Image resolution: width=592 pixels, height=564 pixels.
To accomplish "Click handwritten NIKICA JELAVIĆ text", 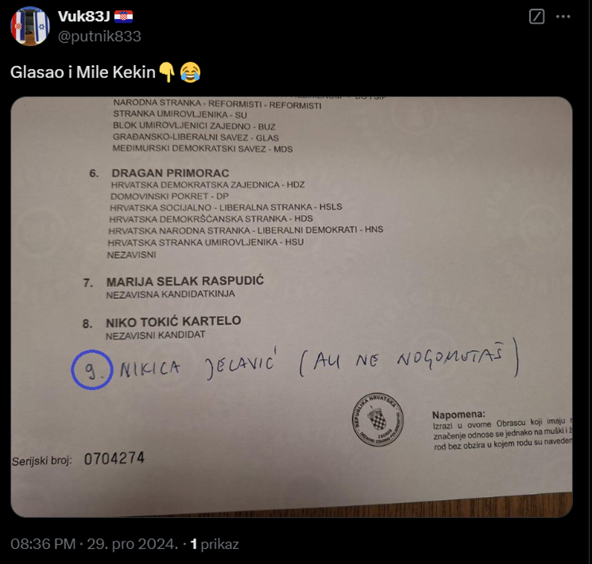I will click(x=198, y=365).
